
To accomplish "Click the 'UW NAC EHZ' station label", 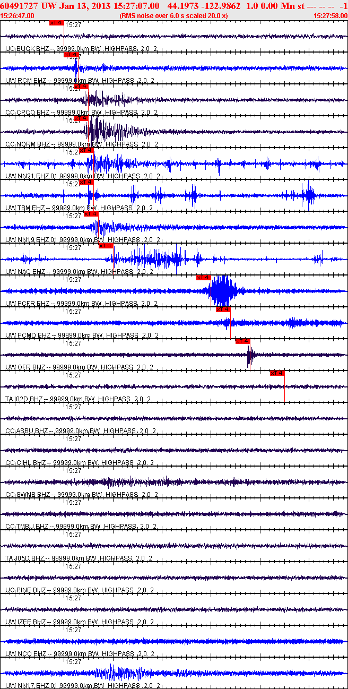I will pos(24,271).
